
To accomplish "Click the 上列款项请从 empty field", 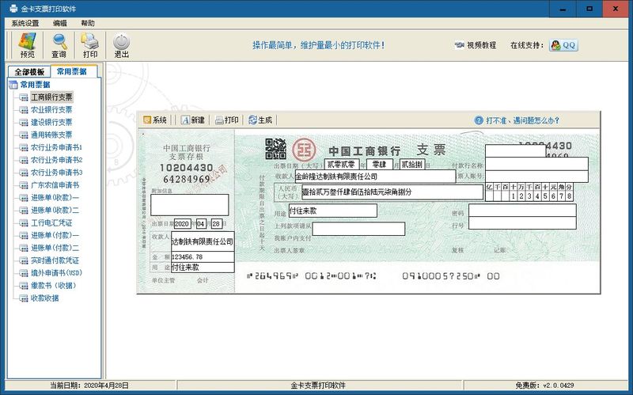I will click(x=358, y=229).
